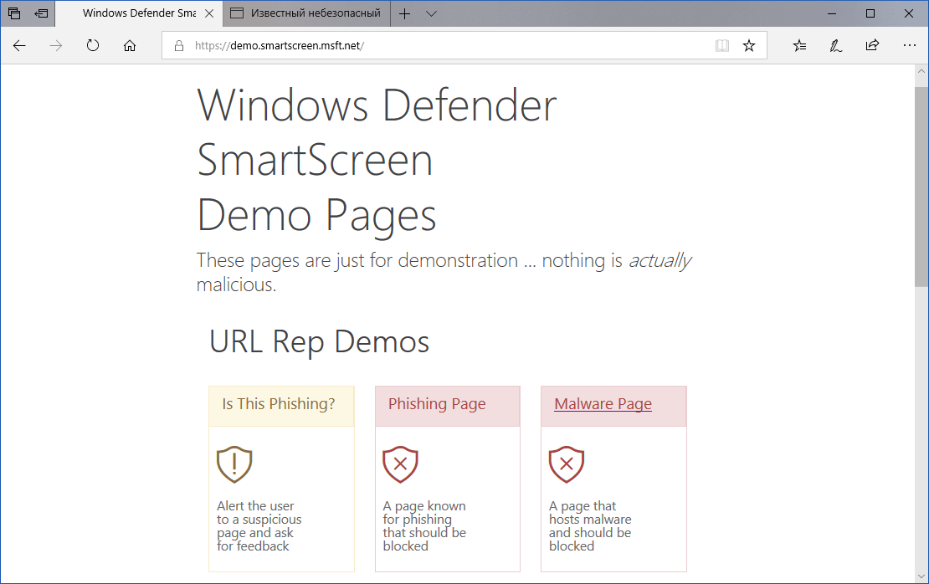Open the Malware Page link
This screenshot has height=584, width=929.
(x=603, y=403)
